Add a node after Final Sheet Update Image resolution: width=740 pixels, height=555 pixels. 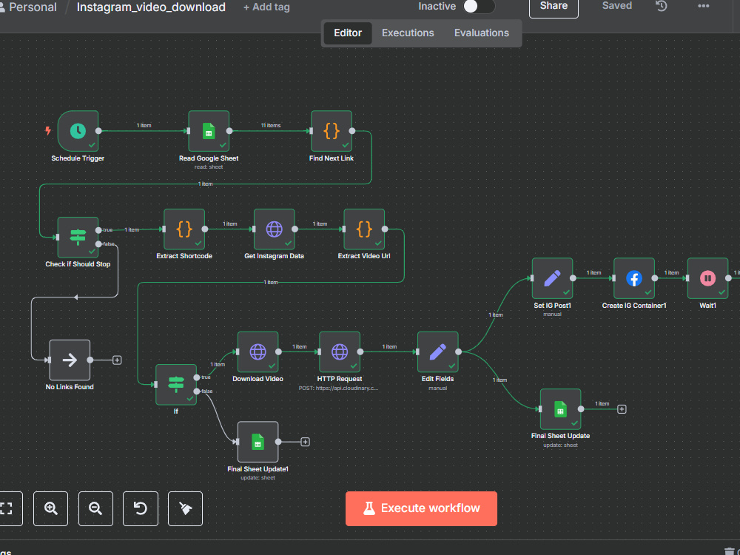tap(622, 409)
